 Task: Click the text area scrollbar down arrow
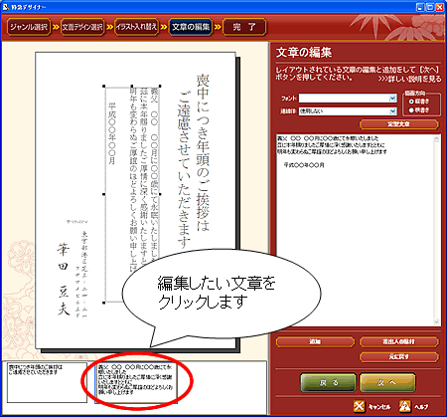436,321
